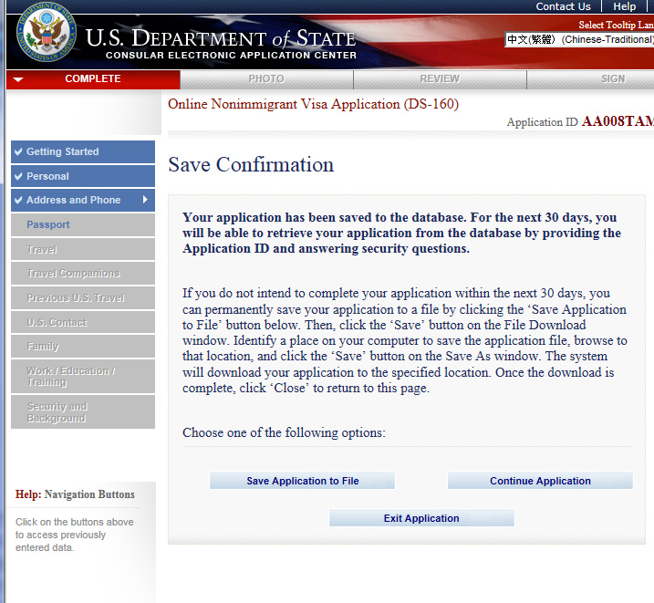This screenshot has width=654, height=603.
Task: Open Address and Phone section
Action: (x=83, y=200)
